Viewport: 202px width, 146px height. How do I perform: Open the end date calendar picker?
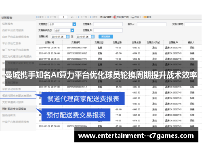(x=93, y=37)
